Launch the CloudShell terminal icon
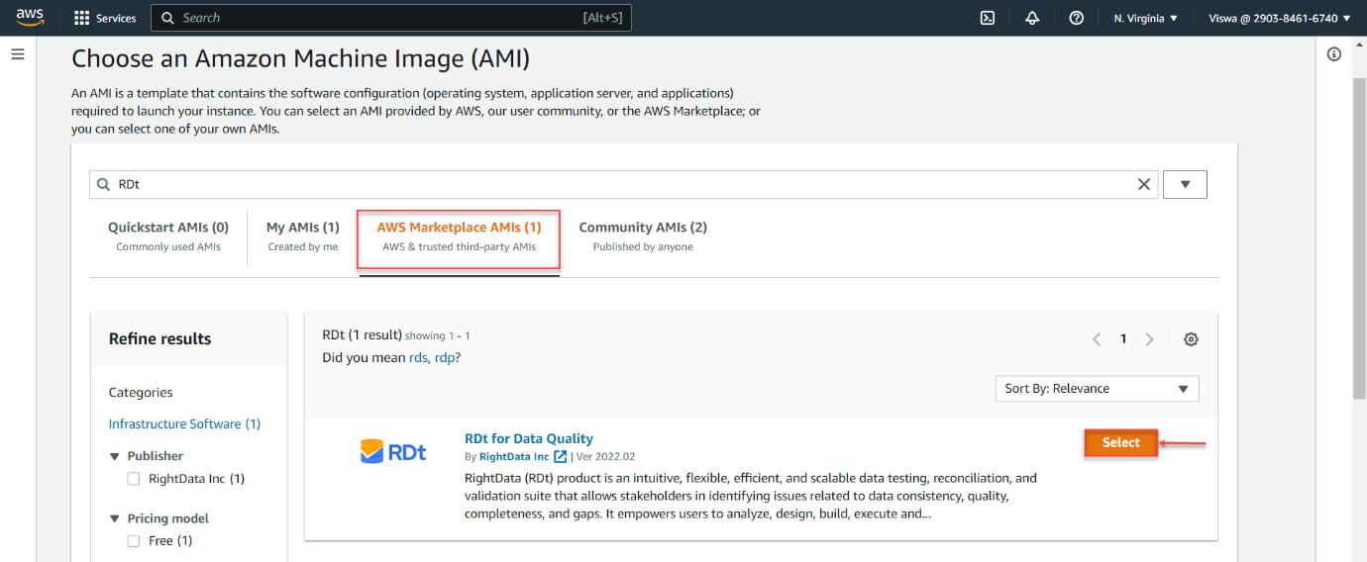The width and height of the screenshot is (1367, 562). [988, 18]
